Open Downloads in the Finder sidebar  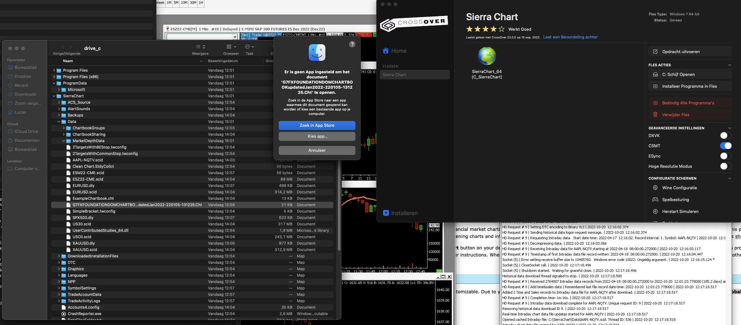[x=25, y=94]
